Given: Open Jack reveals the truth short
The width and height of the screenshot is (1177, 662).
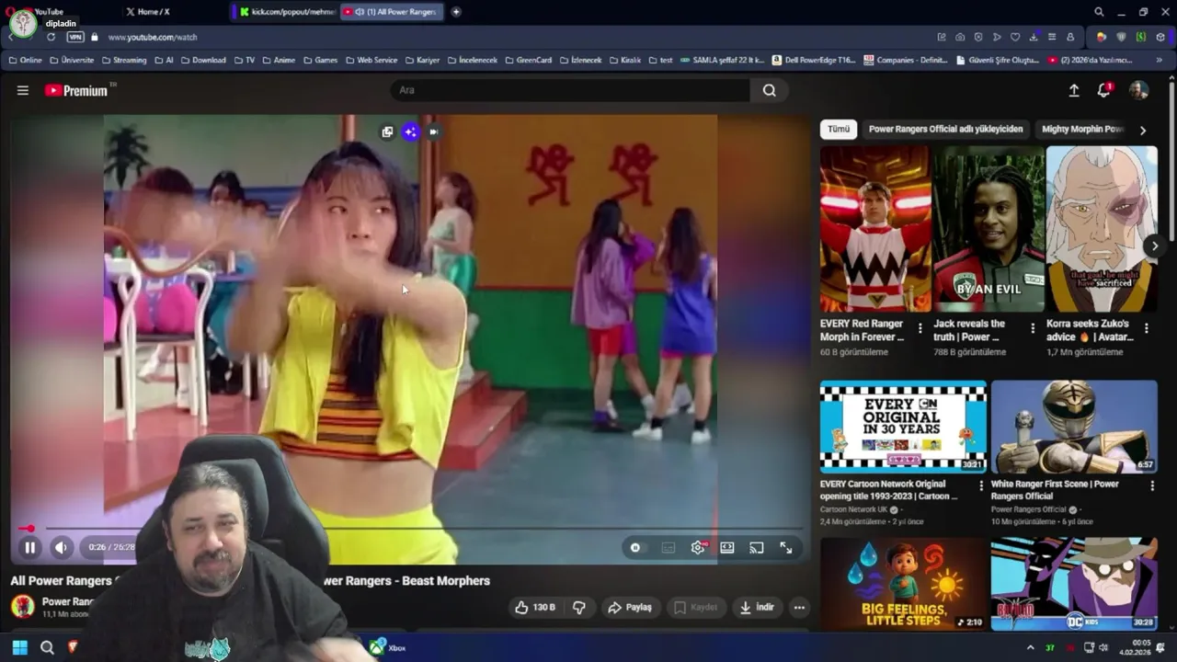Looking at the screenshot, I should click(988, 229).
